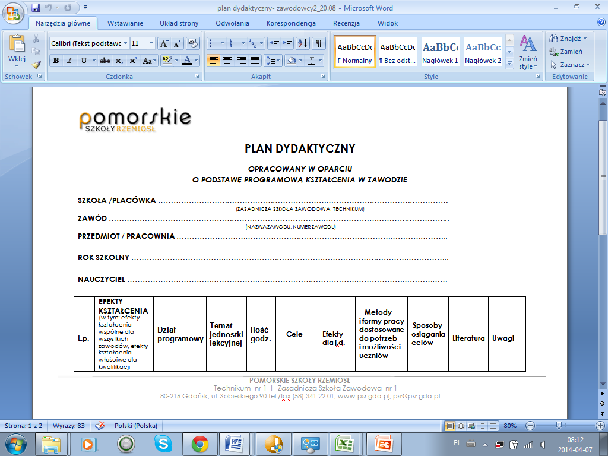Clear formatting with the eraser icon
The height and width of the screenshot is (456, 608).
pyautogui.click(x=193, y=43)
